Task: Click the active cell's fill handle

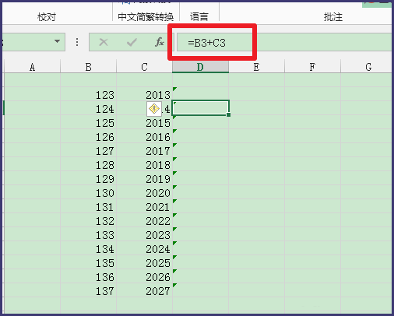Action: tap(228, 114)
